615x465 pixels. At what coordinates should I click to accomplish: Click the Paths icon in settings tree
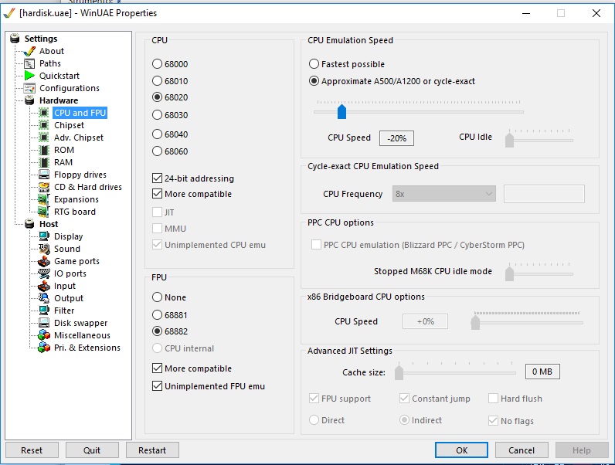29,63
